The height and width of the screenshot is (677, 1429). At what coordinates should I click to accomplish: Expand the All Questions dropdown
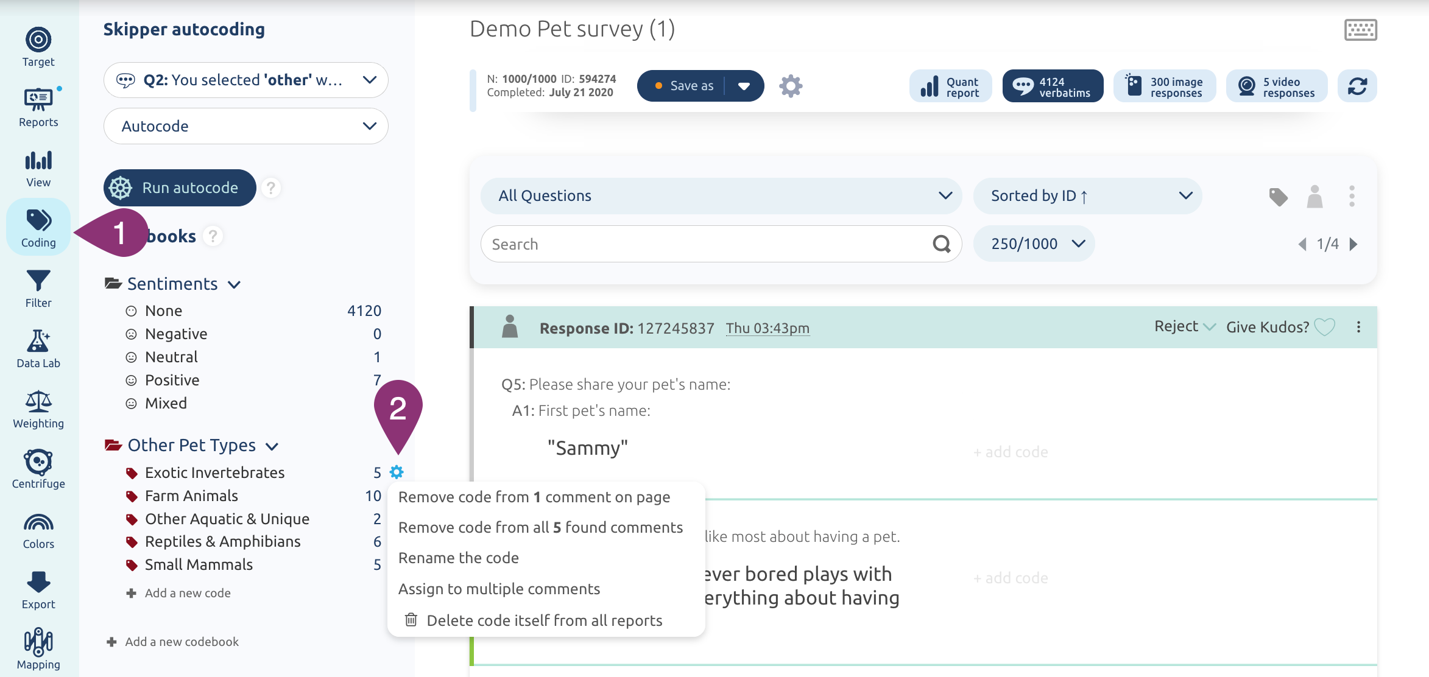(721, 195)
